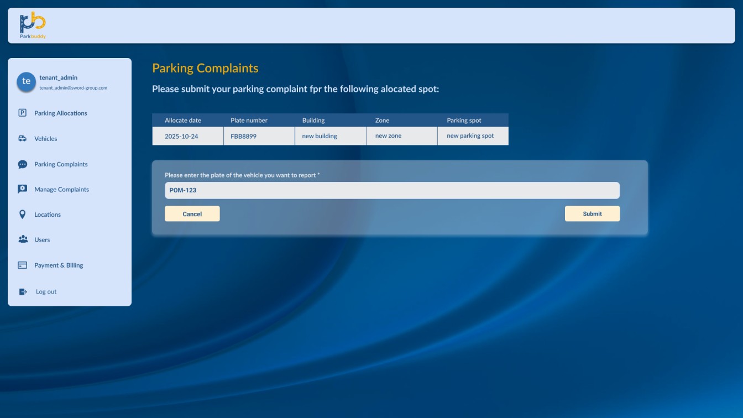Open Parking Complaints via its chat bubble icon
This screenshot has width=743, height=418.
pos(22,164)
